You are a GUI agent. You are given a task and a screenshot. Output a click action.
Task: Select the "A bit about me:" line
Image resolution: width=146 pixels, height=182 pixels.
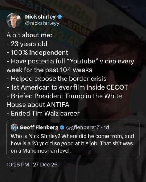29,35
